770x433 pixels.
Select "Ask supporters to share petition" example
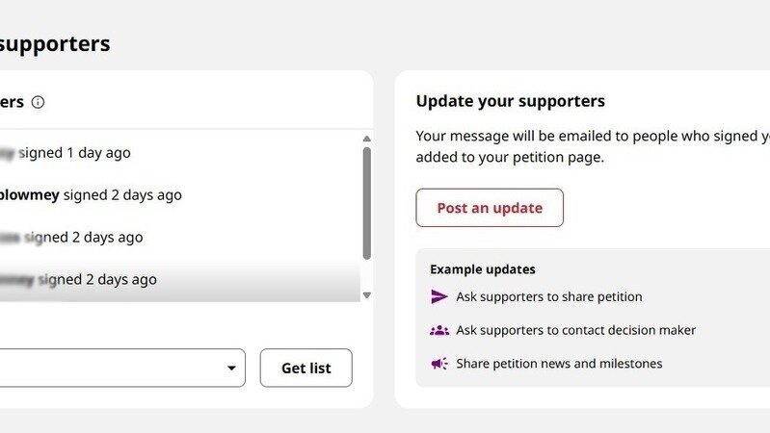point(548,296)
